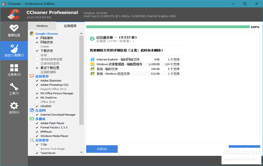Image resolution: width=263 pixels, height=166 pixels.
Task: Open 注册表 (Registry) grid icon
Action: click(x=14, y=70)
